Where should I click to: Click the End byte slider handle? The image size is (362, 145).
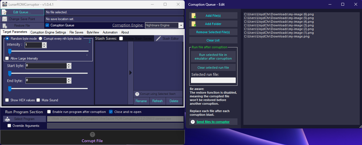click(x=10, y=89)
